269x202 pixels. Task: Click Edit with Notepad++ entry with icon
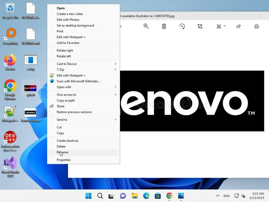(x=84, y=75)
